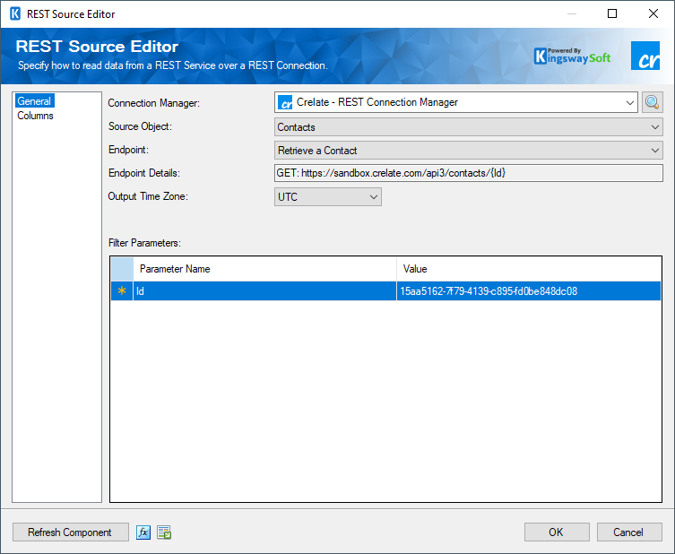Click the Crelate cr logo in banner
The height and width of the screenshot is (554, 675).
pyautogui.click(x=645, y=56)
